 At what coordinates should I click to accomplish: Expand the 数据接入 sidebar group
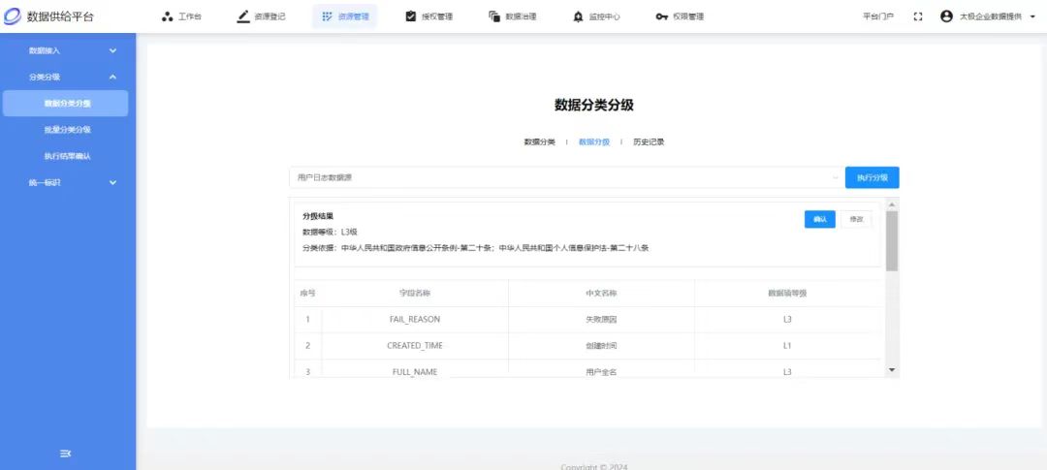click(66, 50)
